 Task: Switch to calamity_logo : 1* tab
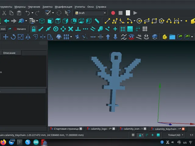tap(101, 129)
